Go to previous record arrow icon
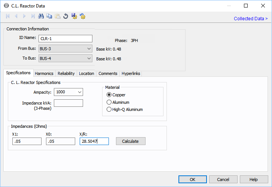272x187 pixels. 16,16
